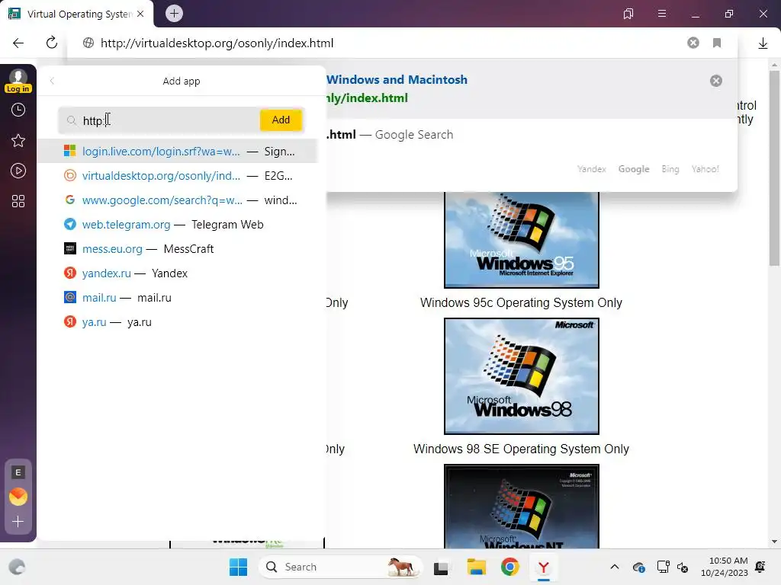The width and height of the screenshot is (781, 585).
Task: Click the page vertical scrollbar
Action: 774,169
